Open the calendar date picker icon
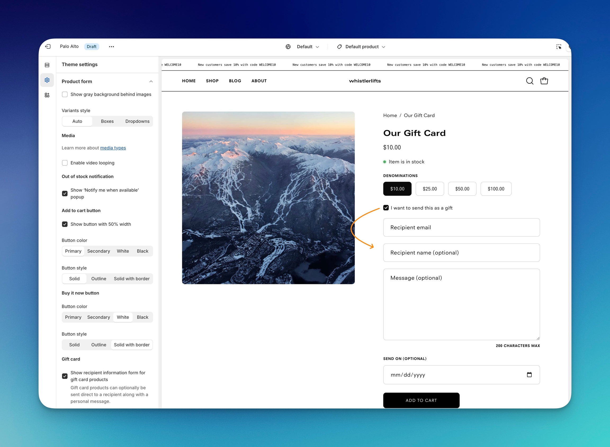610x447 pixels. pyautogui.click(x=529, y=375)
